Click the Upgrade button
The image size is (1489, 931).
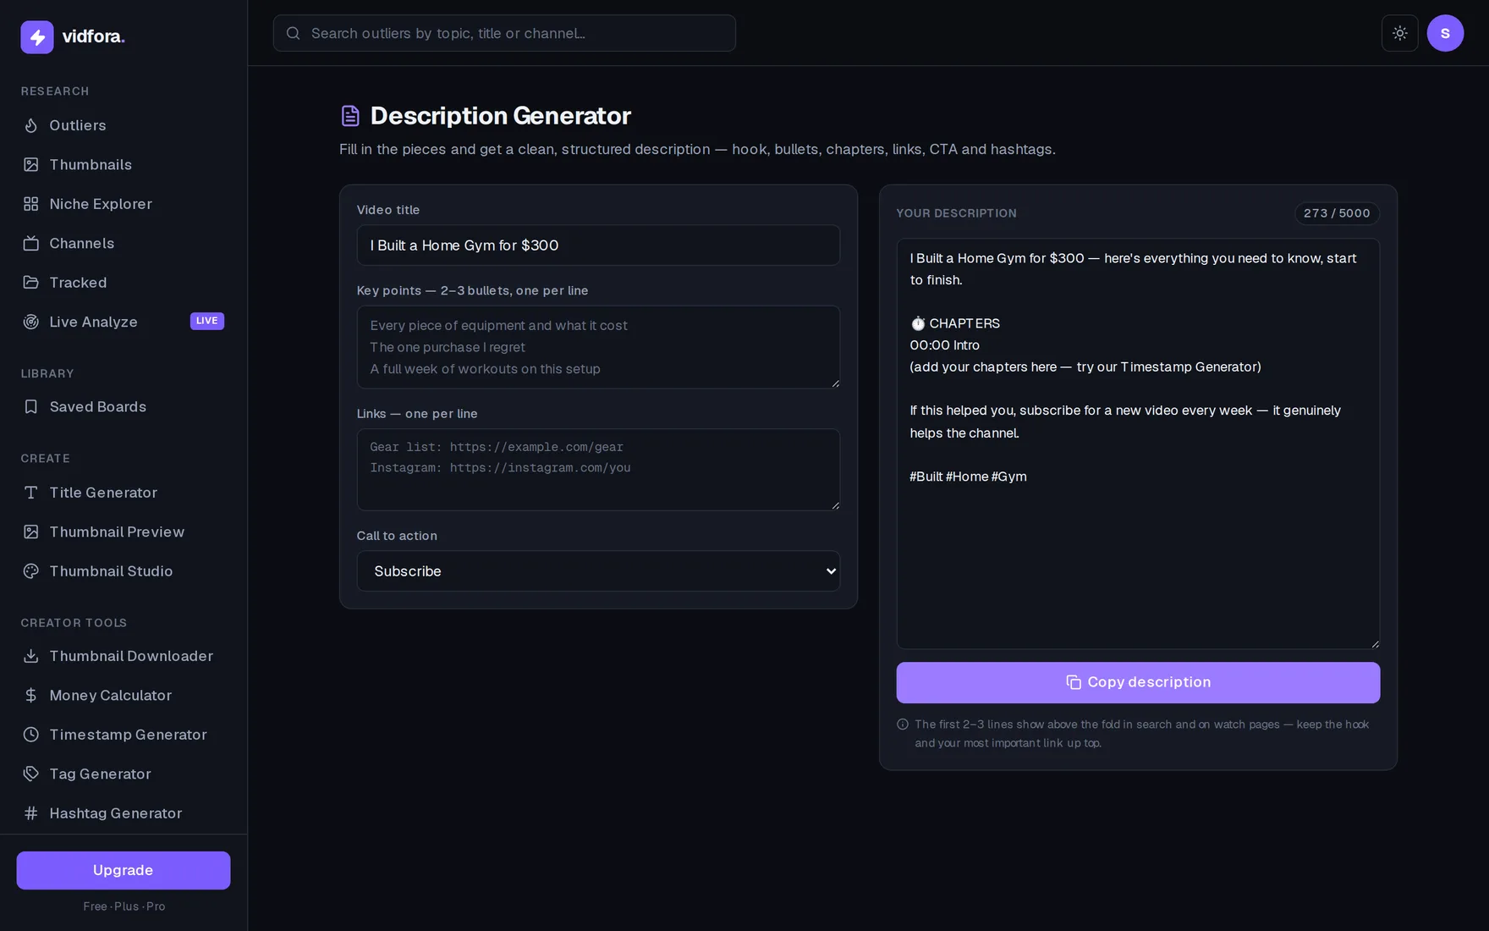coord(124,870)
